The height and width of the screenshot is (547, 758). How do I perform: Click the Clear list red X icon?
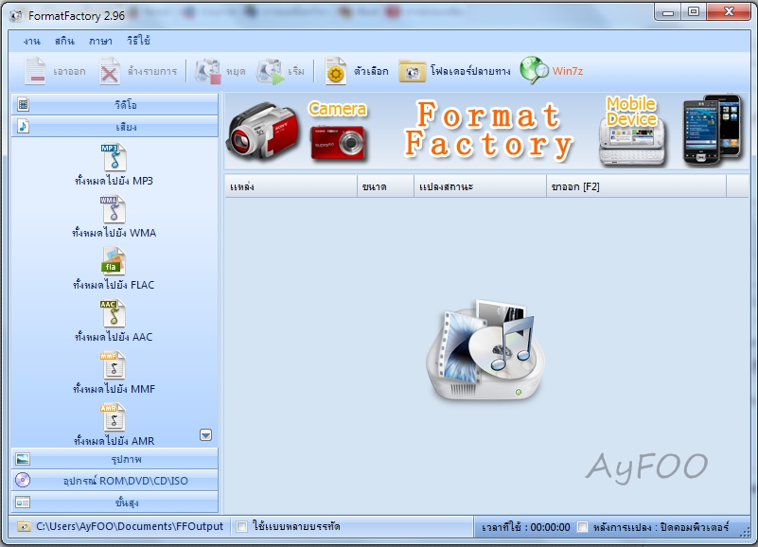[x=110, y=71]
